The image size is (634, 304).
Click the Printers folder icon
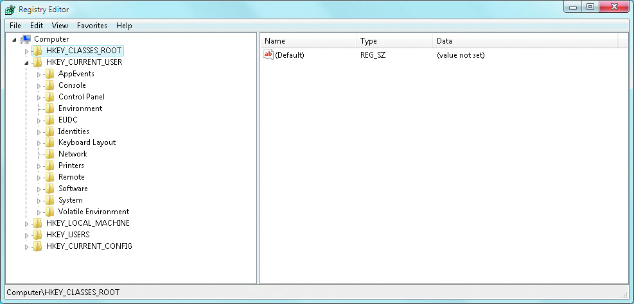[x=49, y=165]
